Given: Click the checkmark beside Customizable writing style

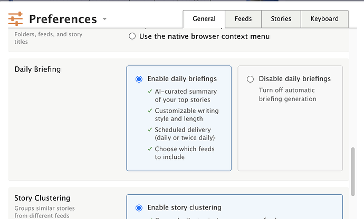Looking at the screenshot, I should pos(150,111).
